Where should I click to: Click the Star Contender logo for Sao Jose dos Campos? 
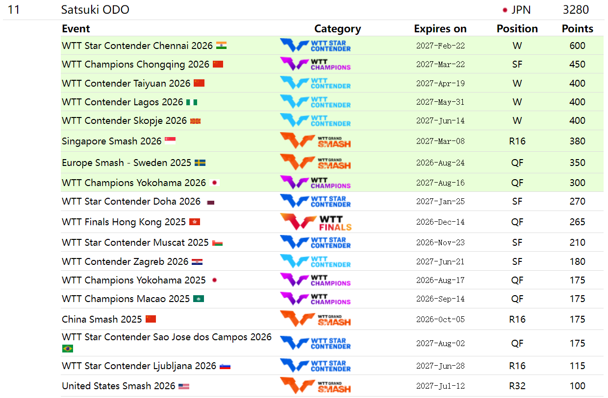315,343
